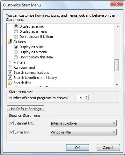The image size is (125, 155).
Task: Select 'Don't display this item' under Pictures
Action: tap(16, 57)
